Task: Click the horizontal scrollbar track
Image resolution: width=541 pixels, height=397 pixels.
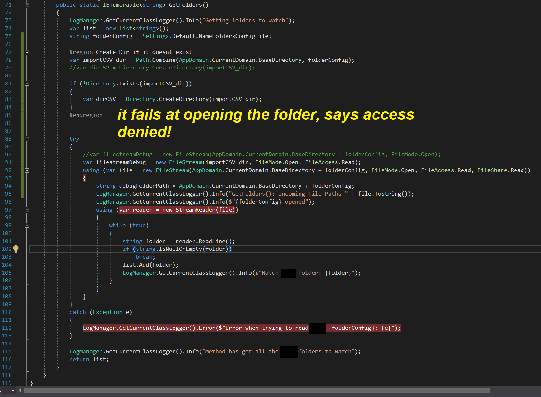Action: (255, 390)
